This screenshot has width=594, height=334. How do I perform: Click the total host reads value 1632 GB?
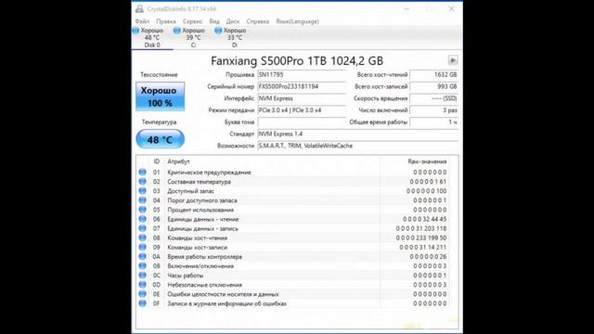point(434,75)
